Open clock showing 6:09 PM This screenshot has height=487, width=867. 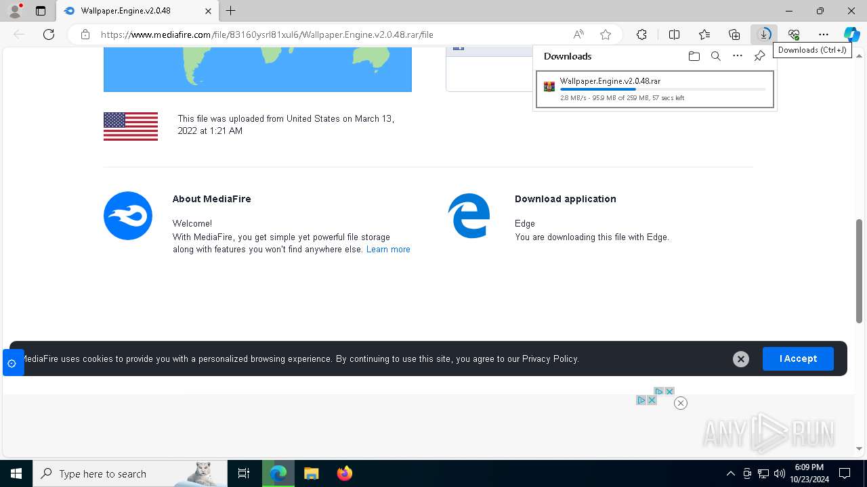click(x=809, y=473)
